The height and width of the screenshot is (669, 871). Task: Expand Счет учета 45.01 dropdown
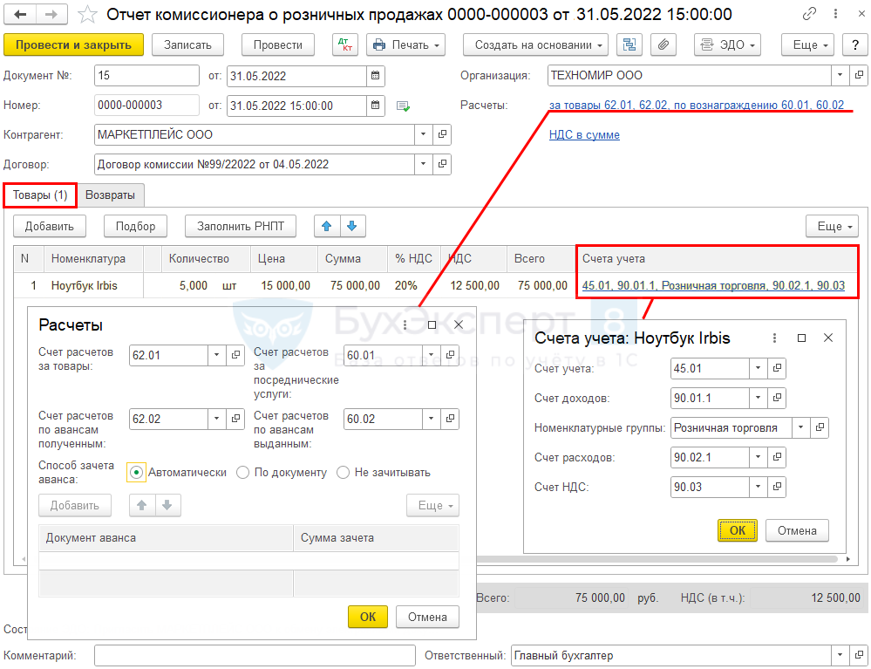(x=759, y=368)
